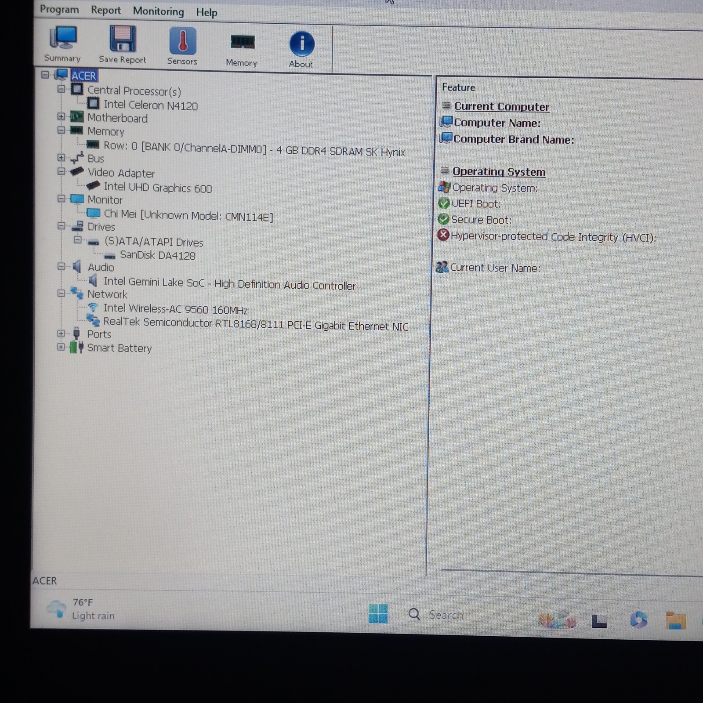This screenshot has width=703, height=703.
Task: Open the weather widget showing 76°F
Action: point(80,609)
